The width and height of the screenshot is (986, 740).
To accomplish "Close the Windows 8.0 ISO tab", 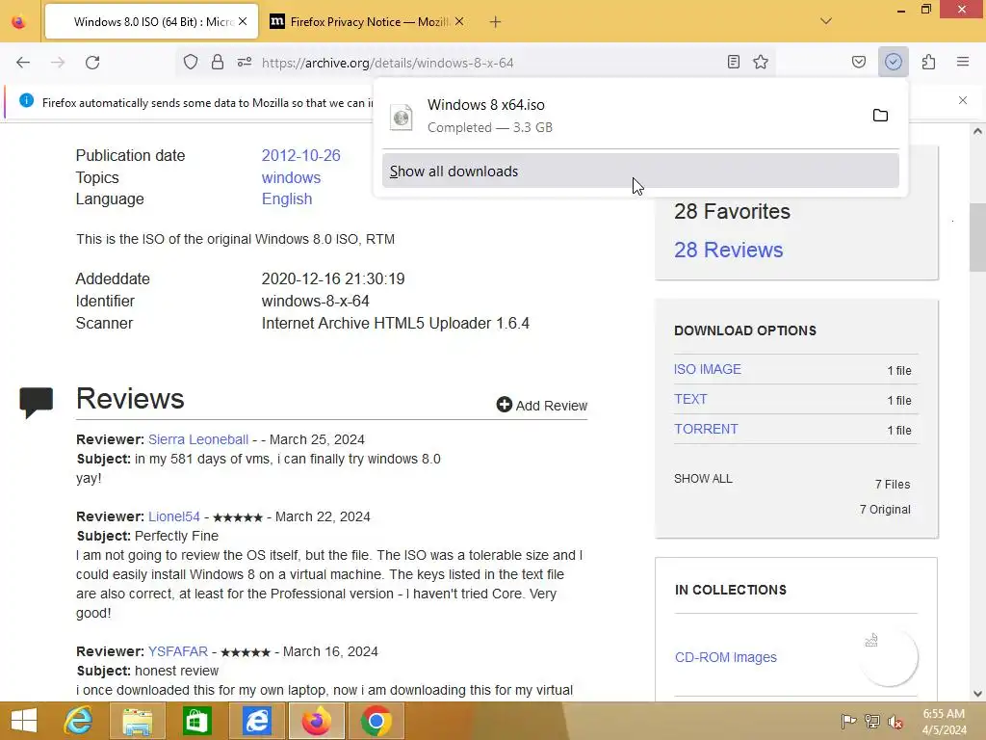I will tap(243, 21).
